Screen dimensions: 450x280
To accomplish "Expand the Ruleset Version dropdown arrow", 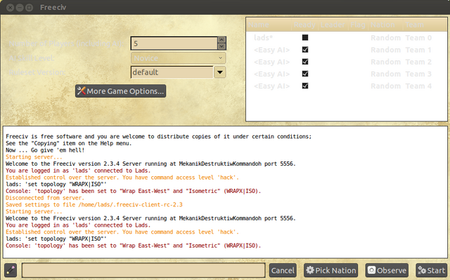I will (x=220, y=72).
